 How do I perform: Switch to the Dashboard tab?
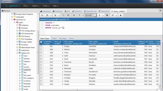tap(45, 11)
